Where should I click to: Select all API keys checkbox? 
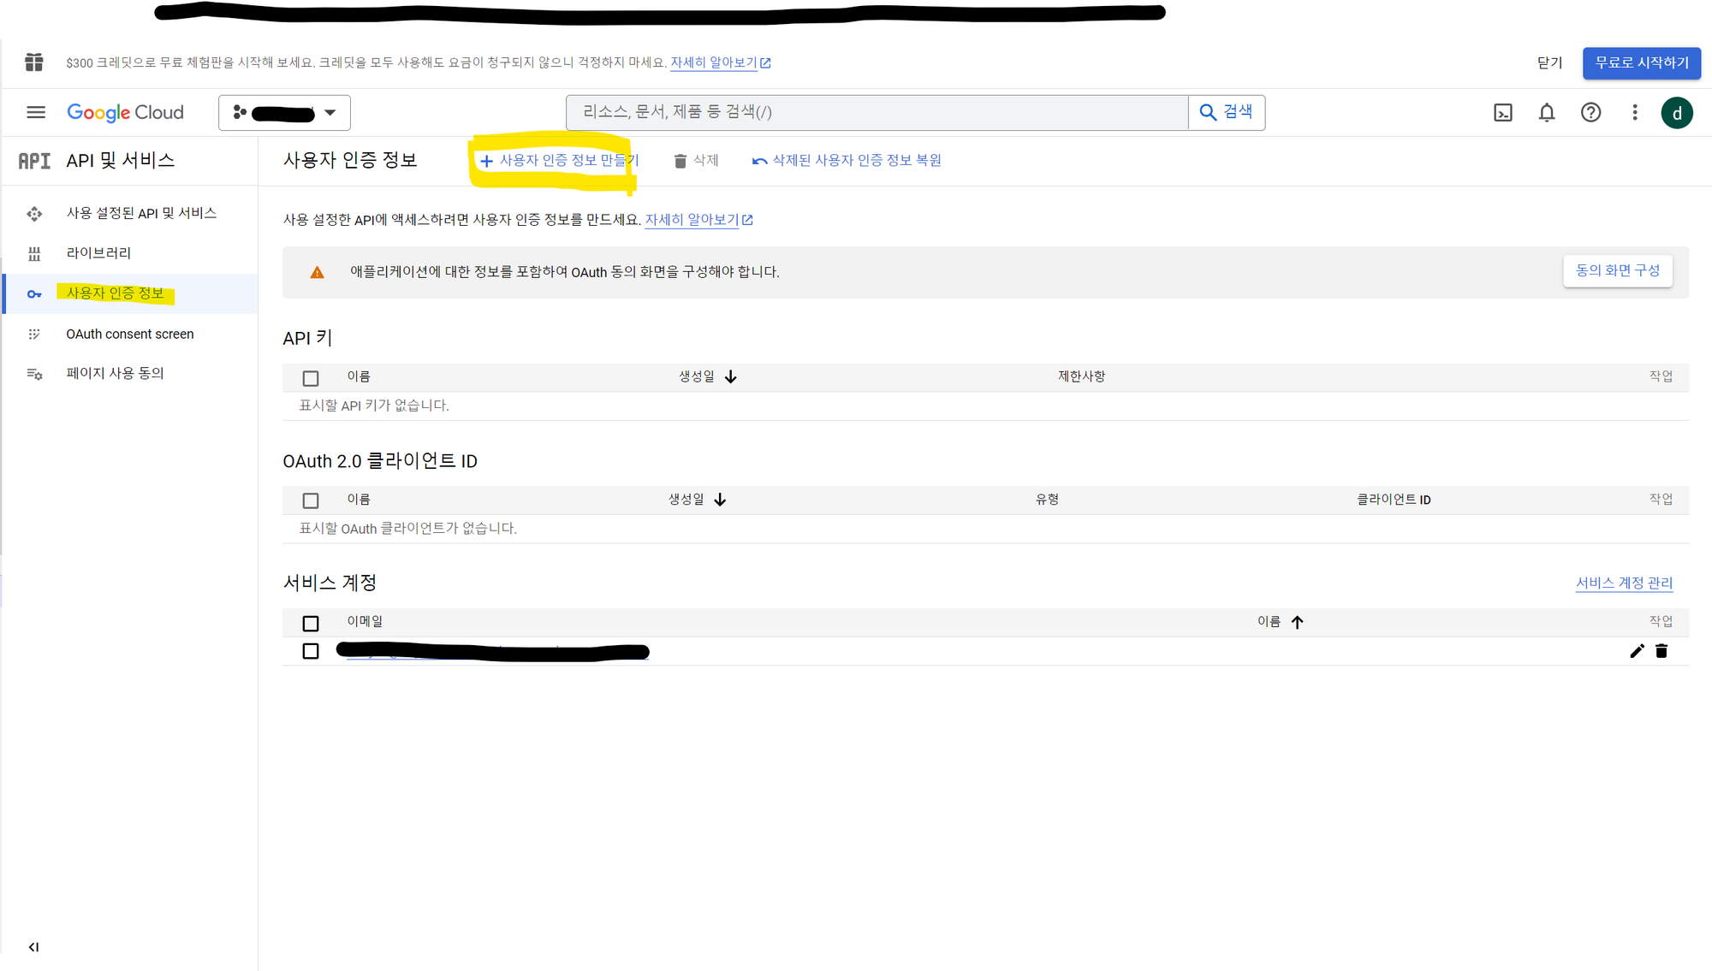click(x=311, y=377)
